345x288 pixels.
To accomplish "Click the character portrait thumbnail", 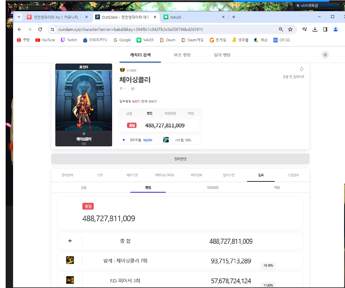I will coord(84,101).
